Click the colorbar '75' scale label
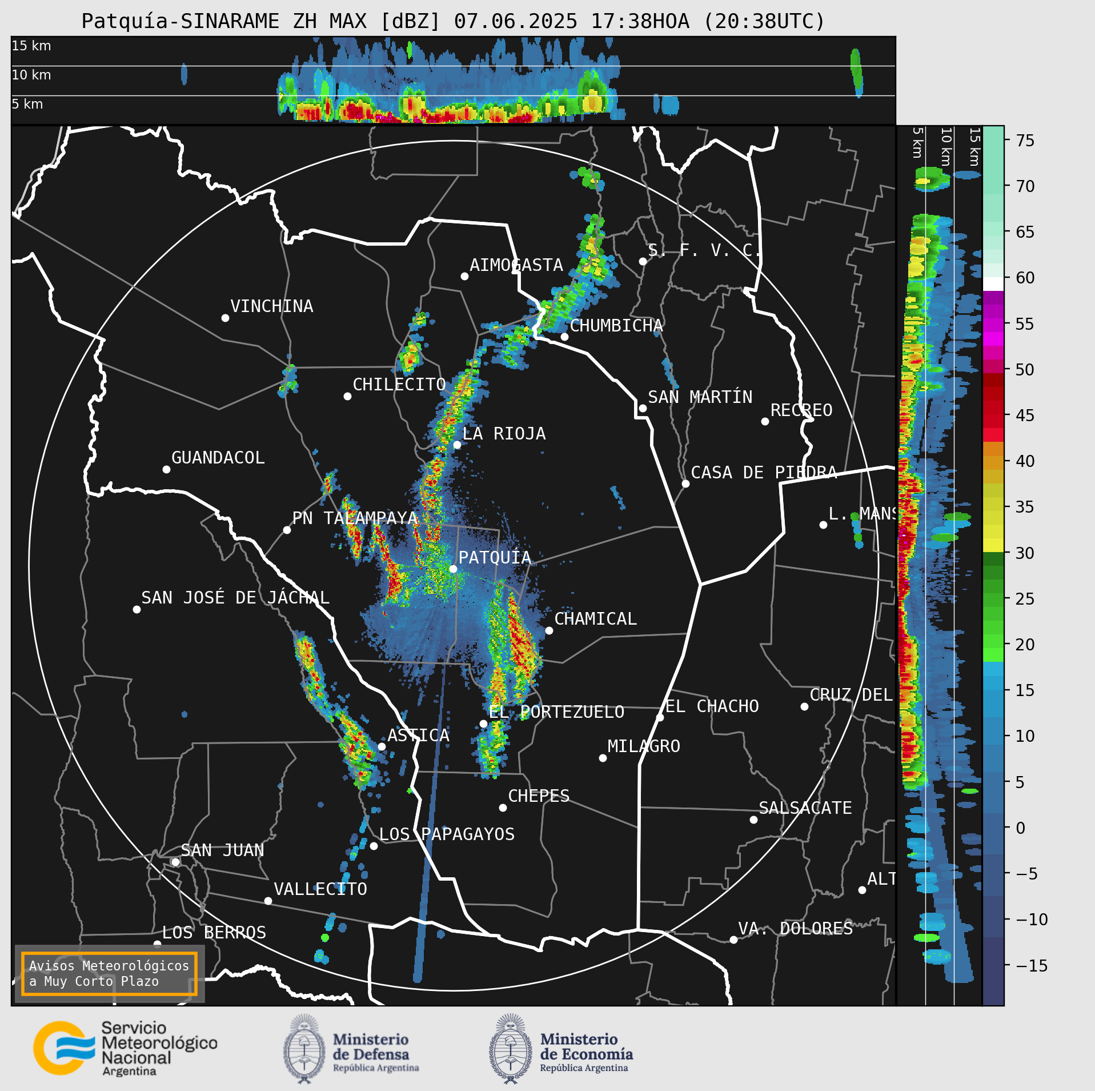Viewport: 1095px width, 1091px height. click(x=1025, y=141)
